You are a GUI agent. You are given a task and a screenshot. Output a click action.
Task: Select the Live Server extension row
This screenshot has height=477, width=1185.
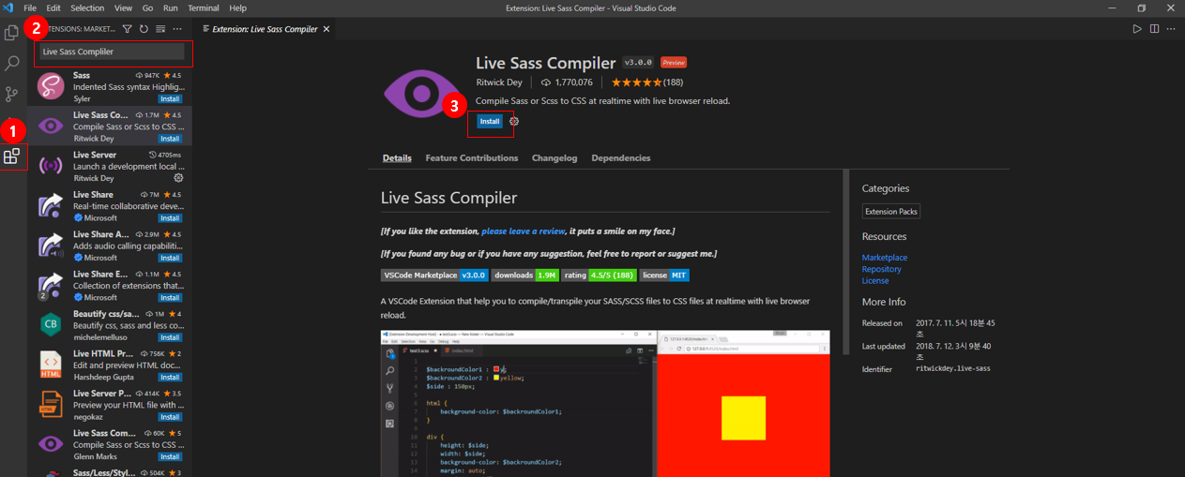click(110, 166)
